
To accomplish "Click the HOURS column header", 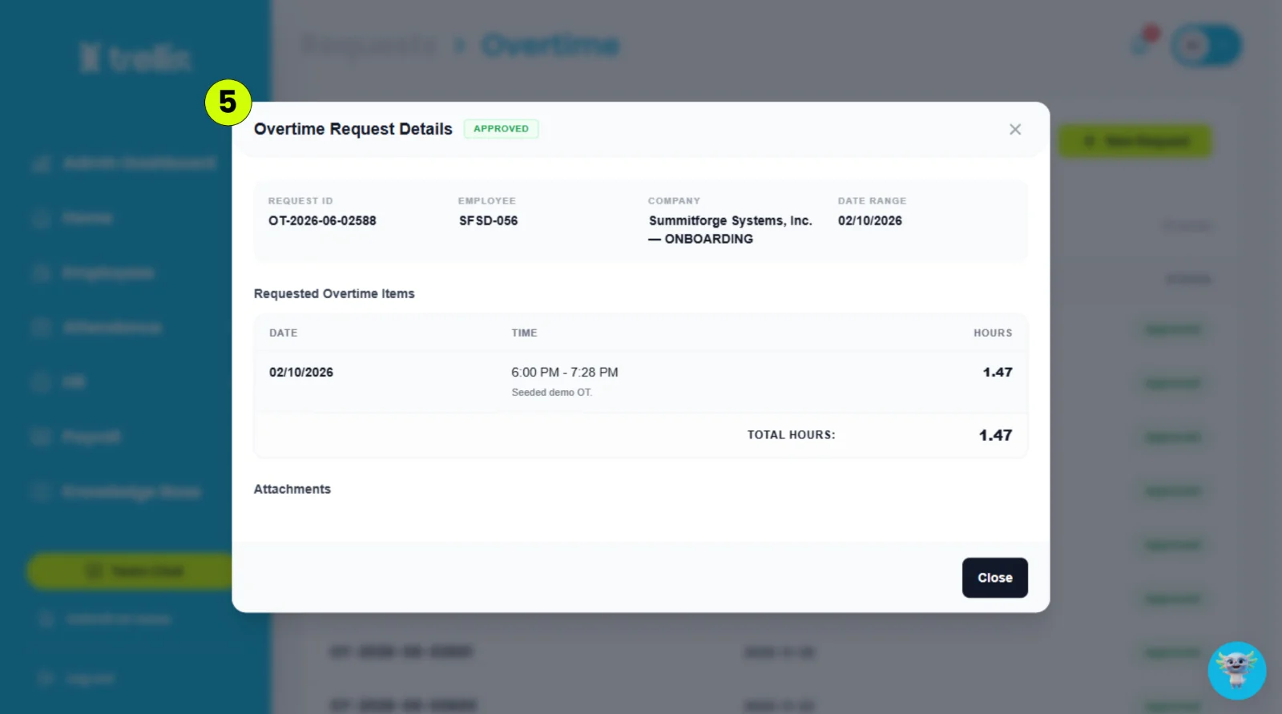I will tap(993, 333).
